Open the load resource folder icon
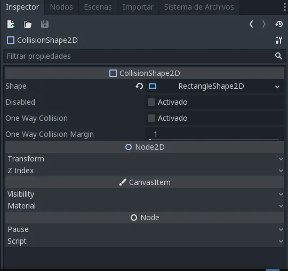Screen dimensions: 288x271 (x=28, y=24)
